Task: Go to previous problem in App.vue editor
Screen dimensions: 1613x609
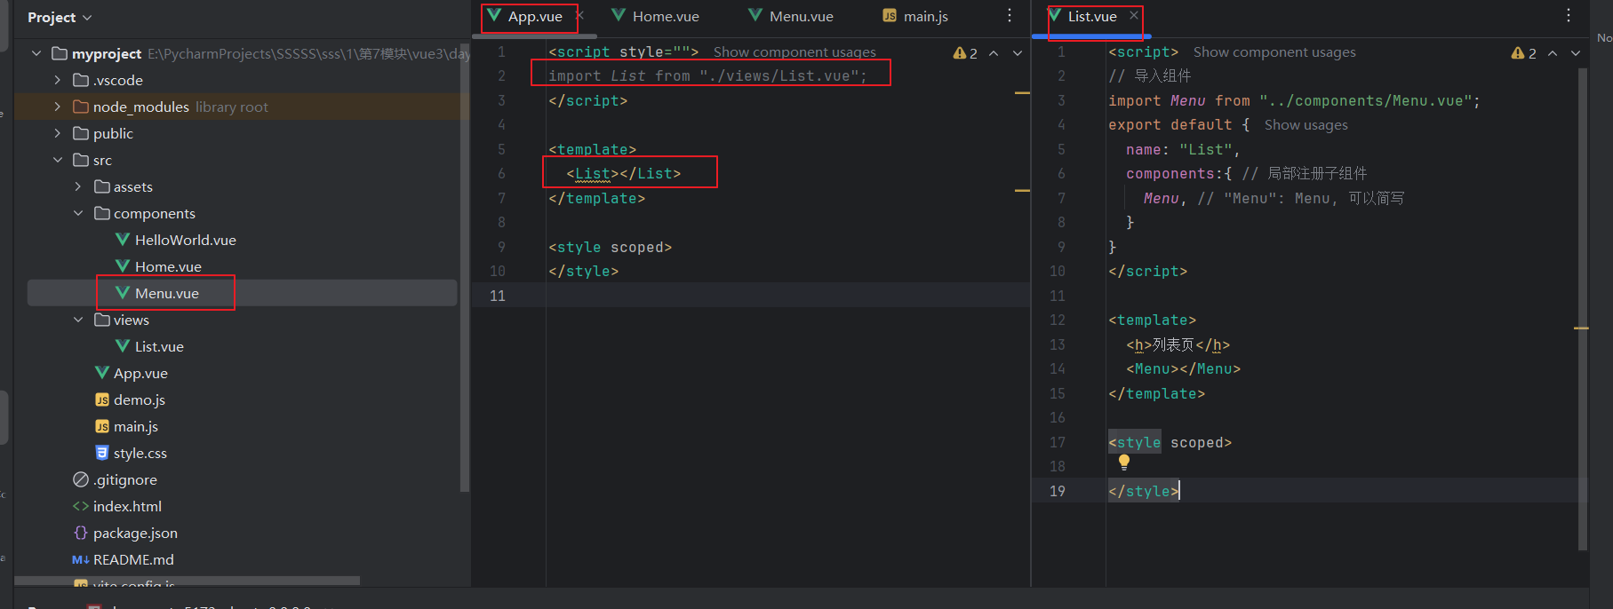Action: tap(994, 53)
